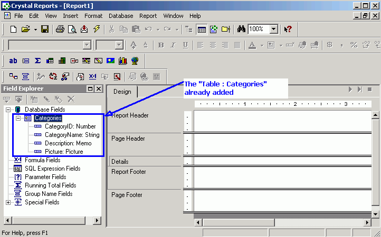Insert a text object with ab icon
The image size is (381, 237).
tap(13, 61)
